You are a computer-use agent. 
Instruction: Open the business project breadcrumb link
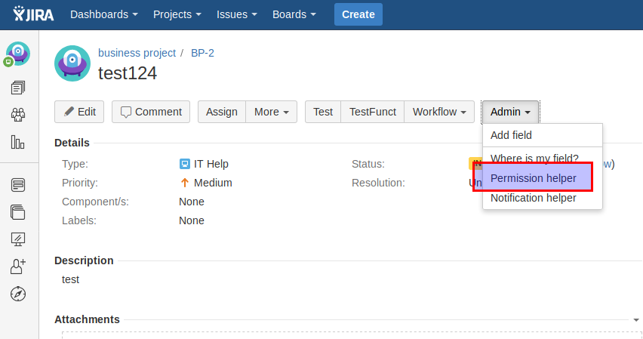coord(137,53)
